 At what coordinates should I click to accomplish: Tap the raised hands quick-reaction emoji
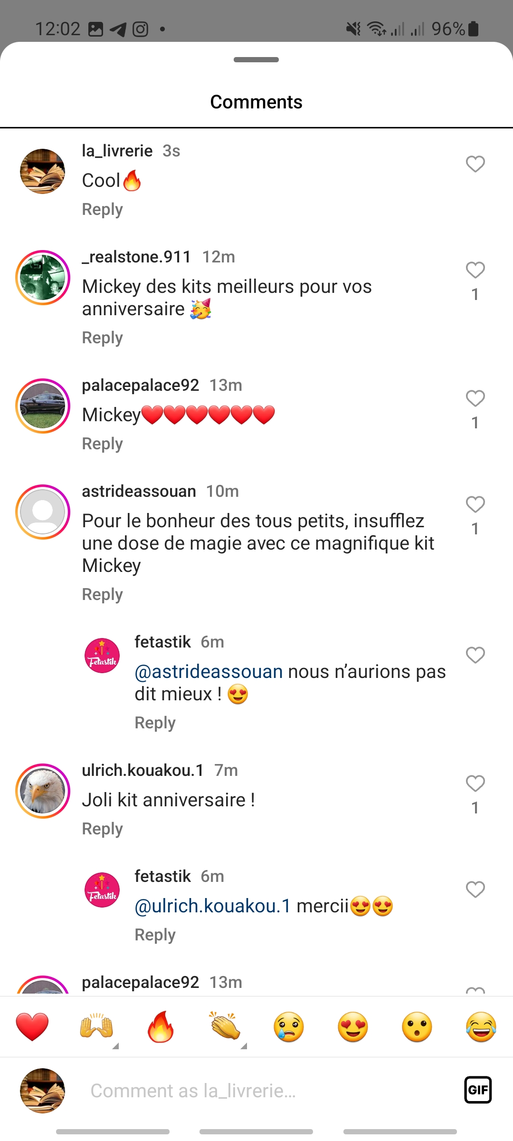coord(96,1026)
